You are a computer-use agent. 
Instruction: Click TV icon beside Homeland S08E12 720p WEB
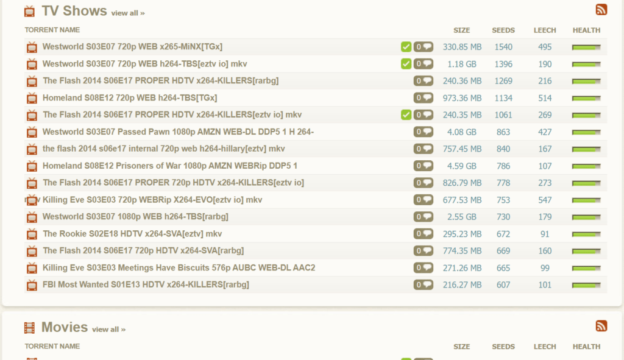point(32,98)
